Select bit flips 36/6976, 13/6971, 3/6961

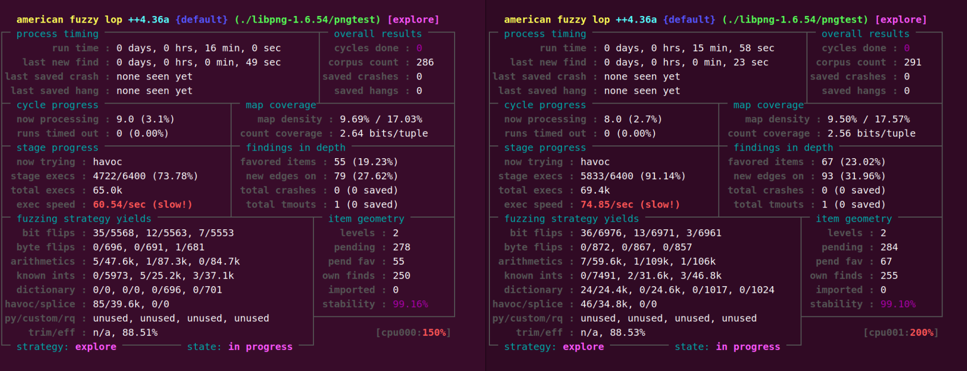coord(651,233)
